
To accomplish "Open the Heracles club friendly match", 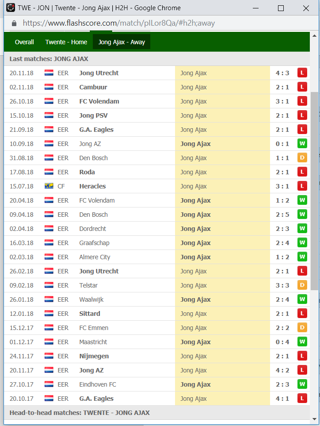I will click(157, 186).
